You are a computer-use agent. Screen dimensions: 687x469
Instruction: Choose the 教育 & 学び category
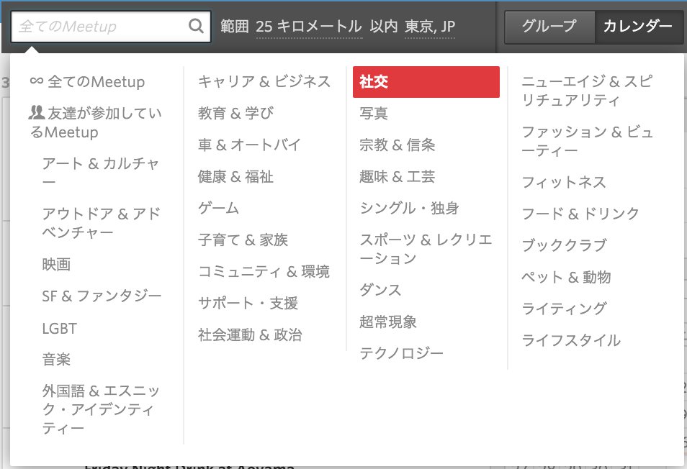[x=235, y=114]
